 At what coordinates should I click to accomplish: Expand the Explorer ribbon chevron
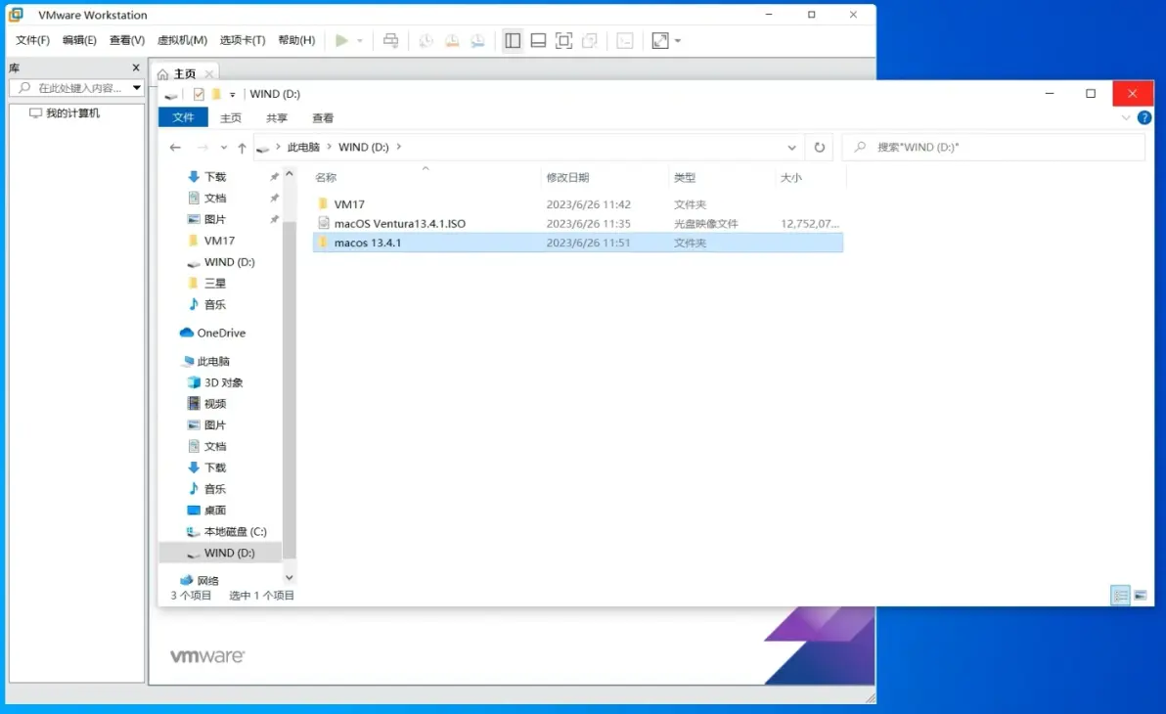[1126, 117]
